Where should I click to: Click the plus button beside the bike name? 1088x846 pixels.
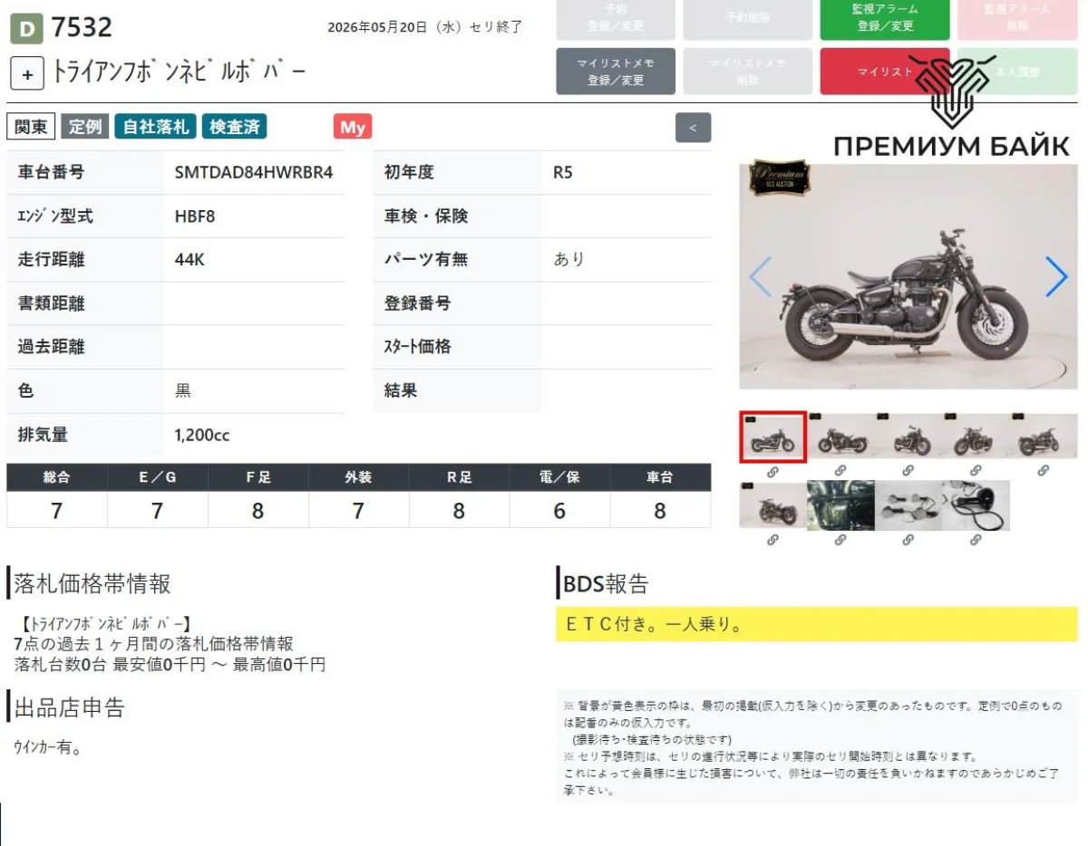[27, 74]
